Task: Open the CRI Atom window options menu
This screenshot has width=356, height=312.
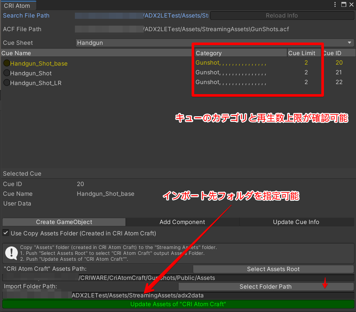Action: pos(335,5)
